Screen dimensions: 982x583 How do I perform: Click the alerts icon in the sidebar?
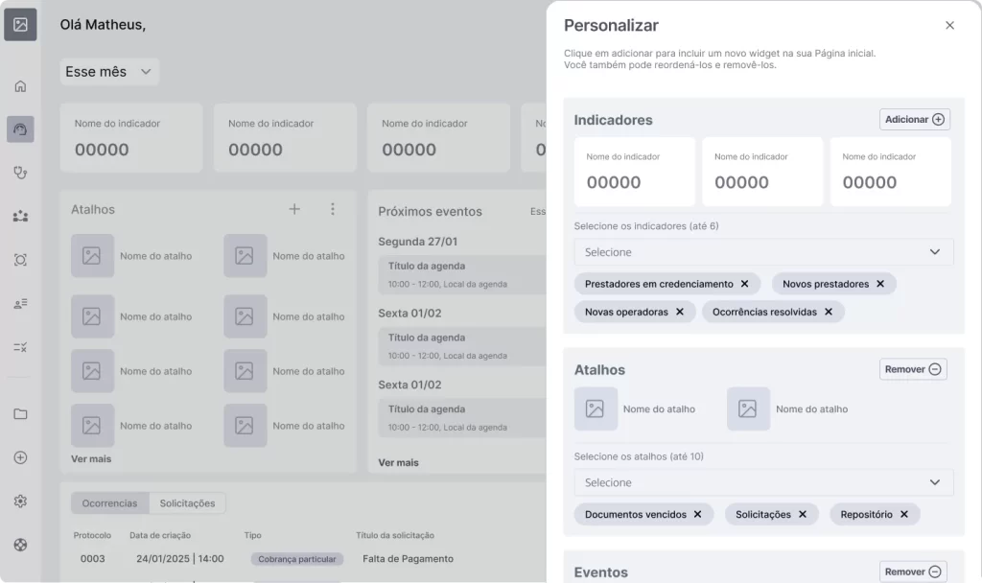click(20, 259)
